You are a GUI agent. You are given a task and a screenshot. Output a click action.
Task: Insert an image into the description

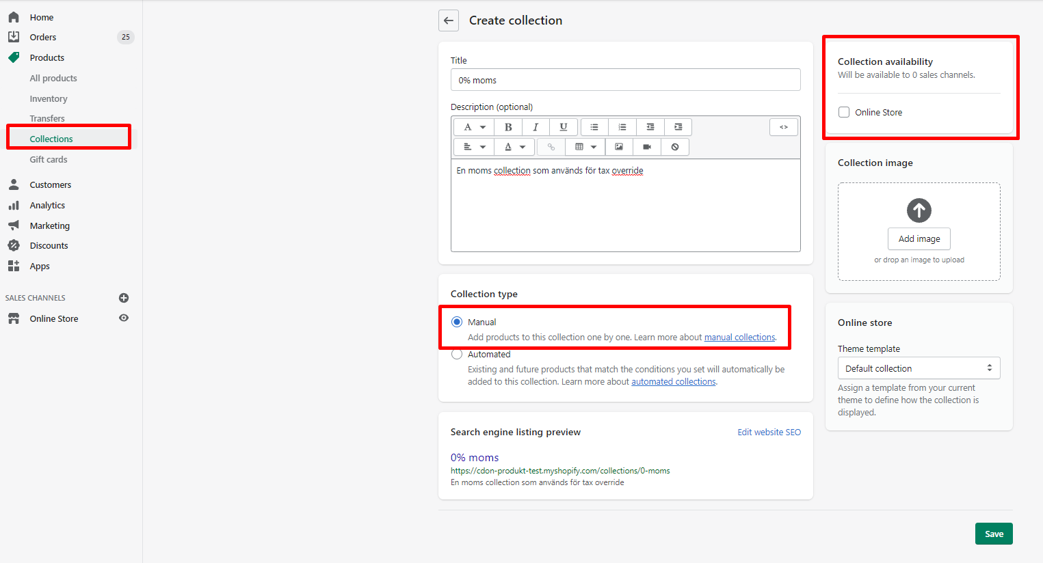pyautogui.click(x=619, y=147)
